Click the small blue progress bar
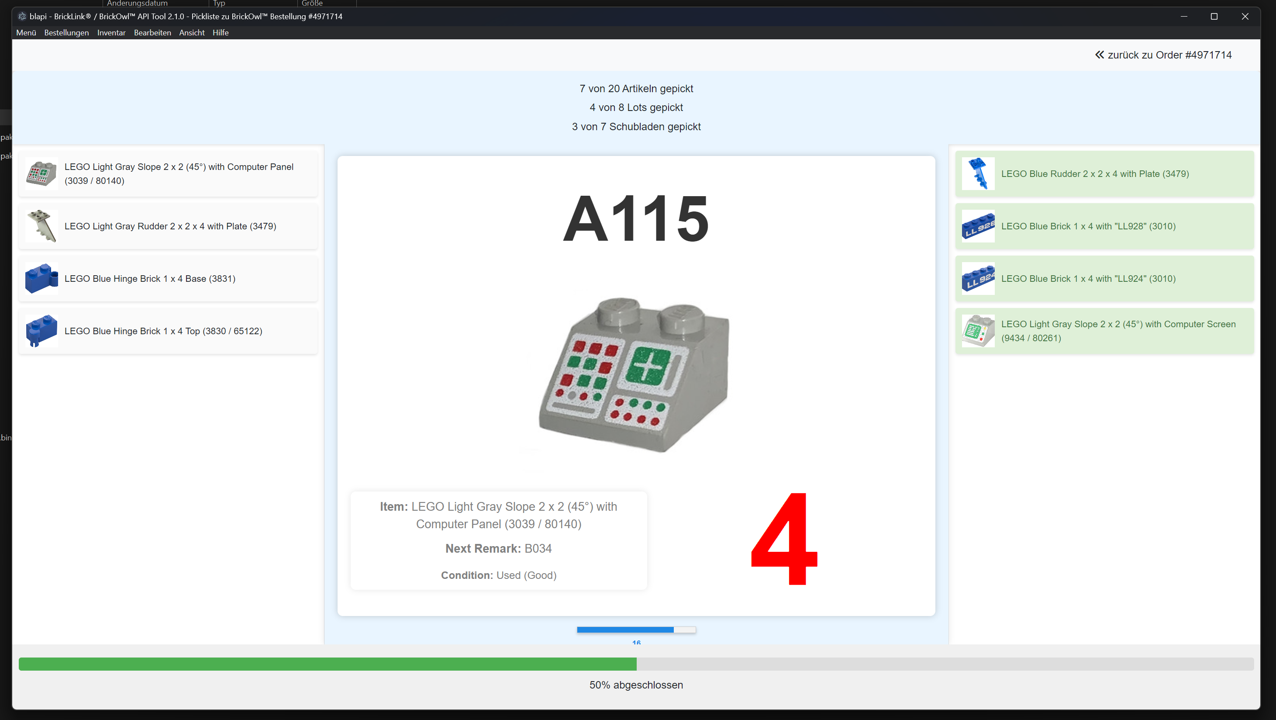Image resolution: width=1276 pixels, height=720 pixels. [636, 630]
